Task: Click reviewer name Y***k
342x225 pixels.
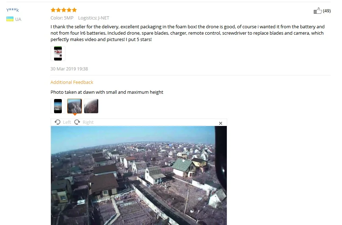Action: pyautogui.click(x=12, y=10)
